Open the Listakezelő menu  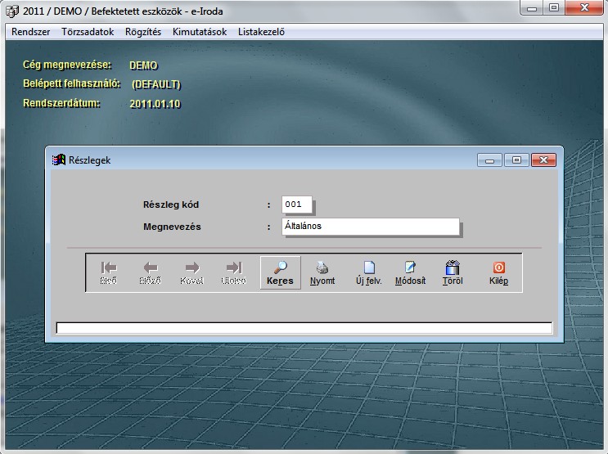[261, 32]
